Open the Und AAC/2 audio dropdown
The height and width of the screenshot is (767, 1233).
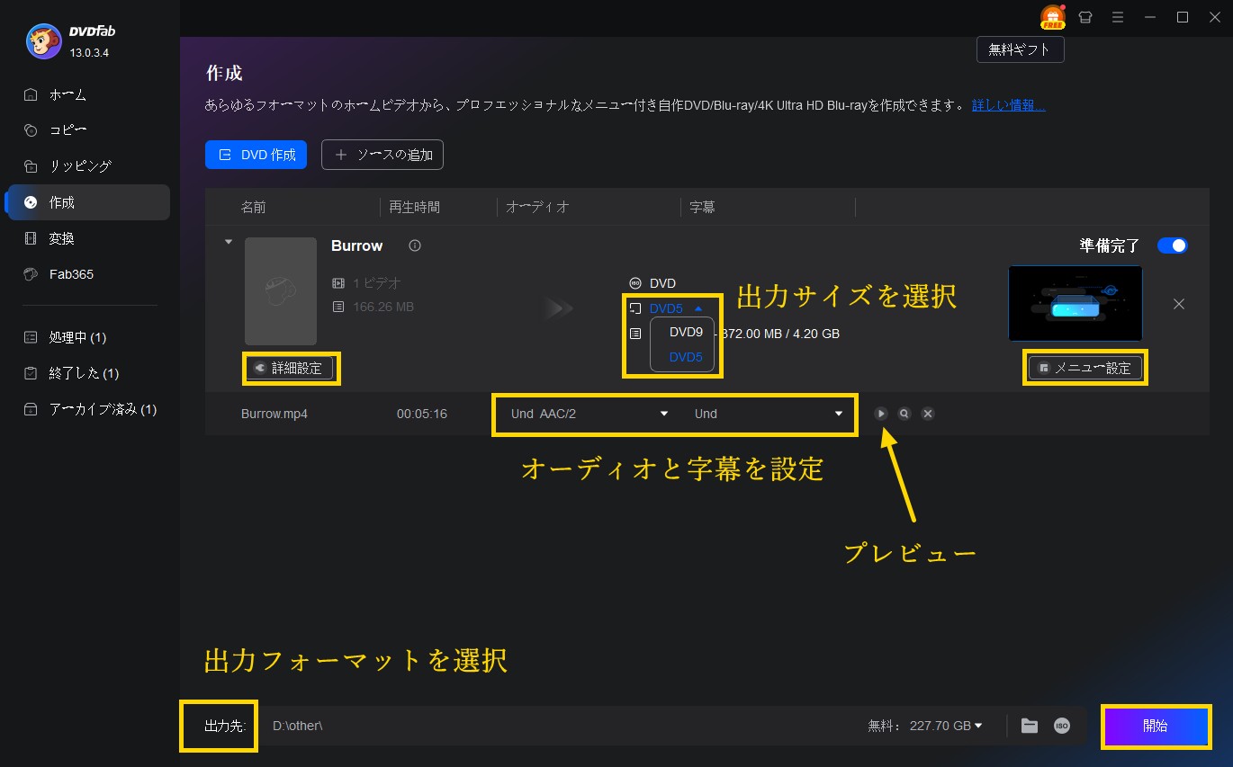click(x=589, y=414)
